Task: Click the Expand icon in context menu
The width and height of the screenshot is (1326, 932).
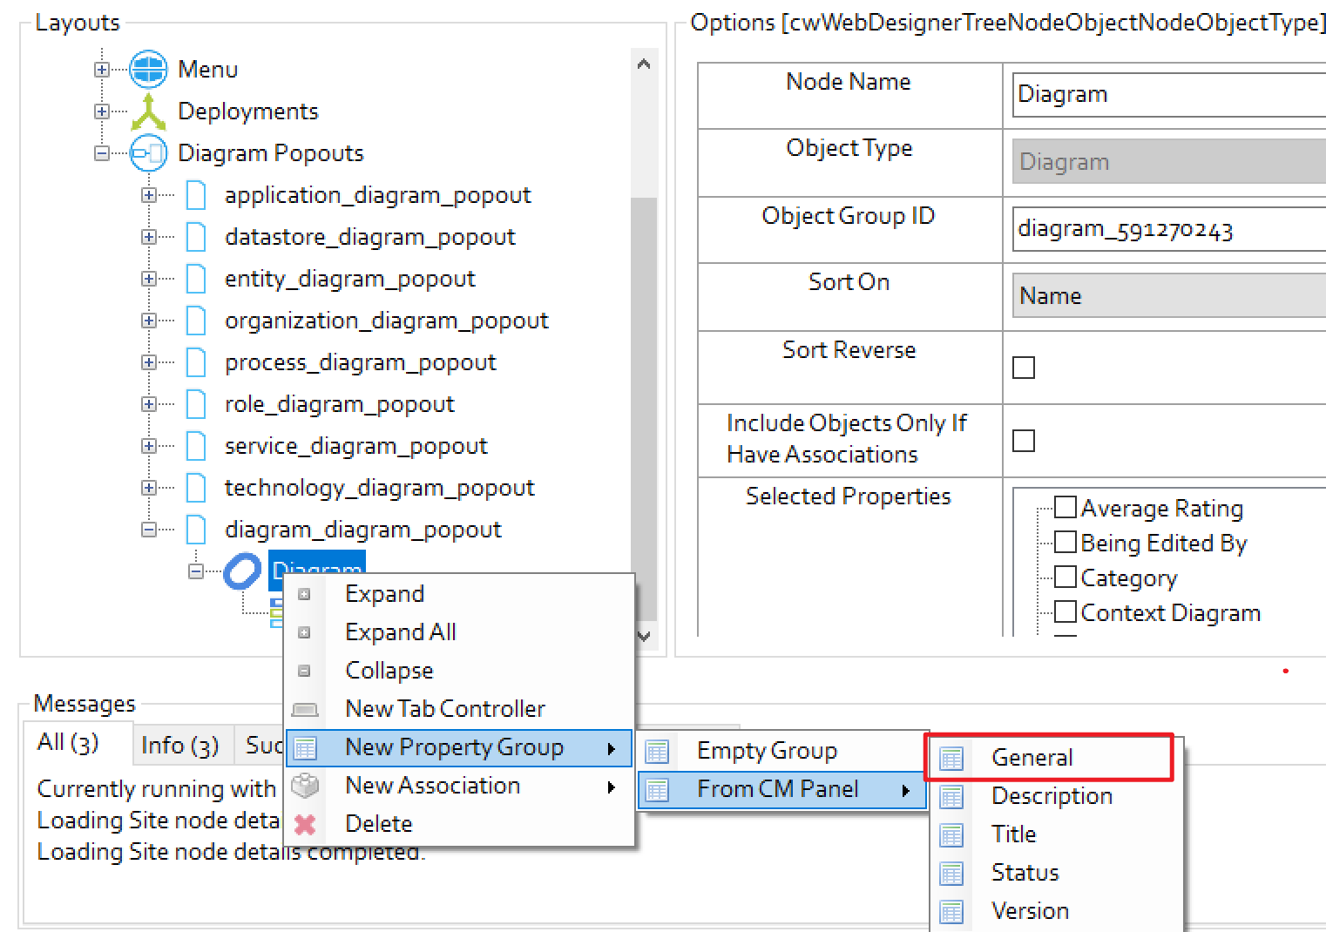Action: (304, 595)
